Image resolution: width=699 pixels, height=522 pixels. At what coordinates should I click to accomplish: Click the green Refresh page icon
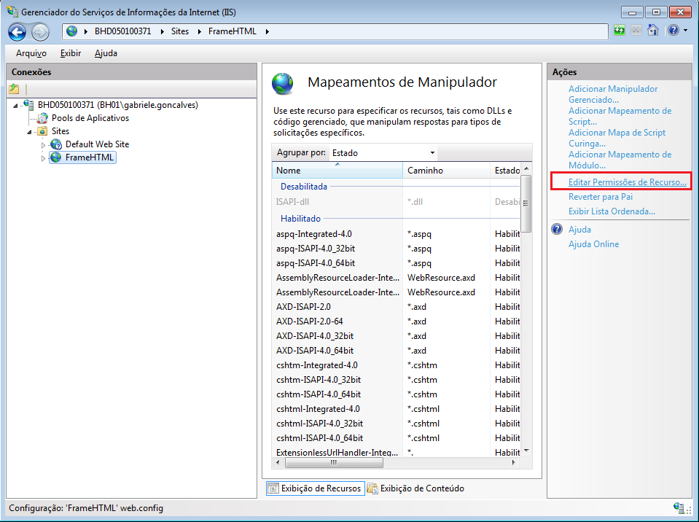point(620,31)
